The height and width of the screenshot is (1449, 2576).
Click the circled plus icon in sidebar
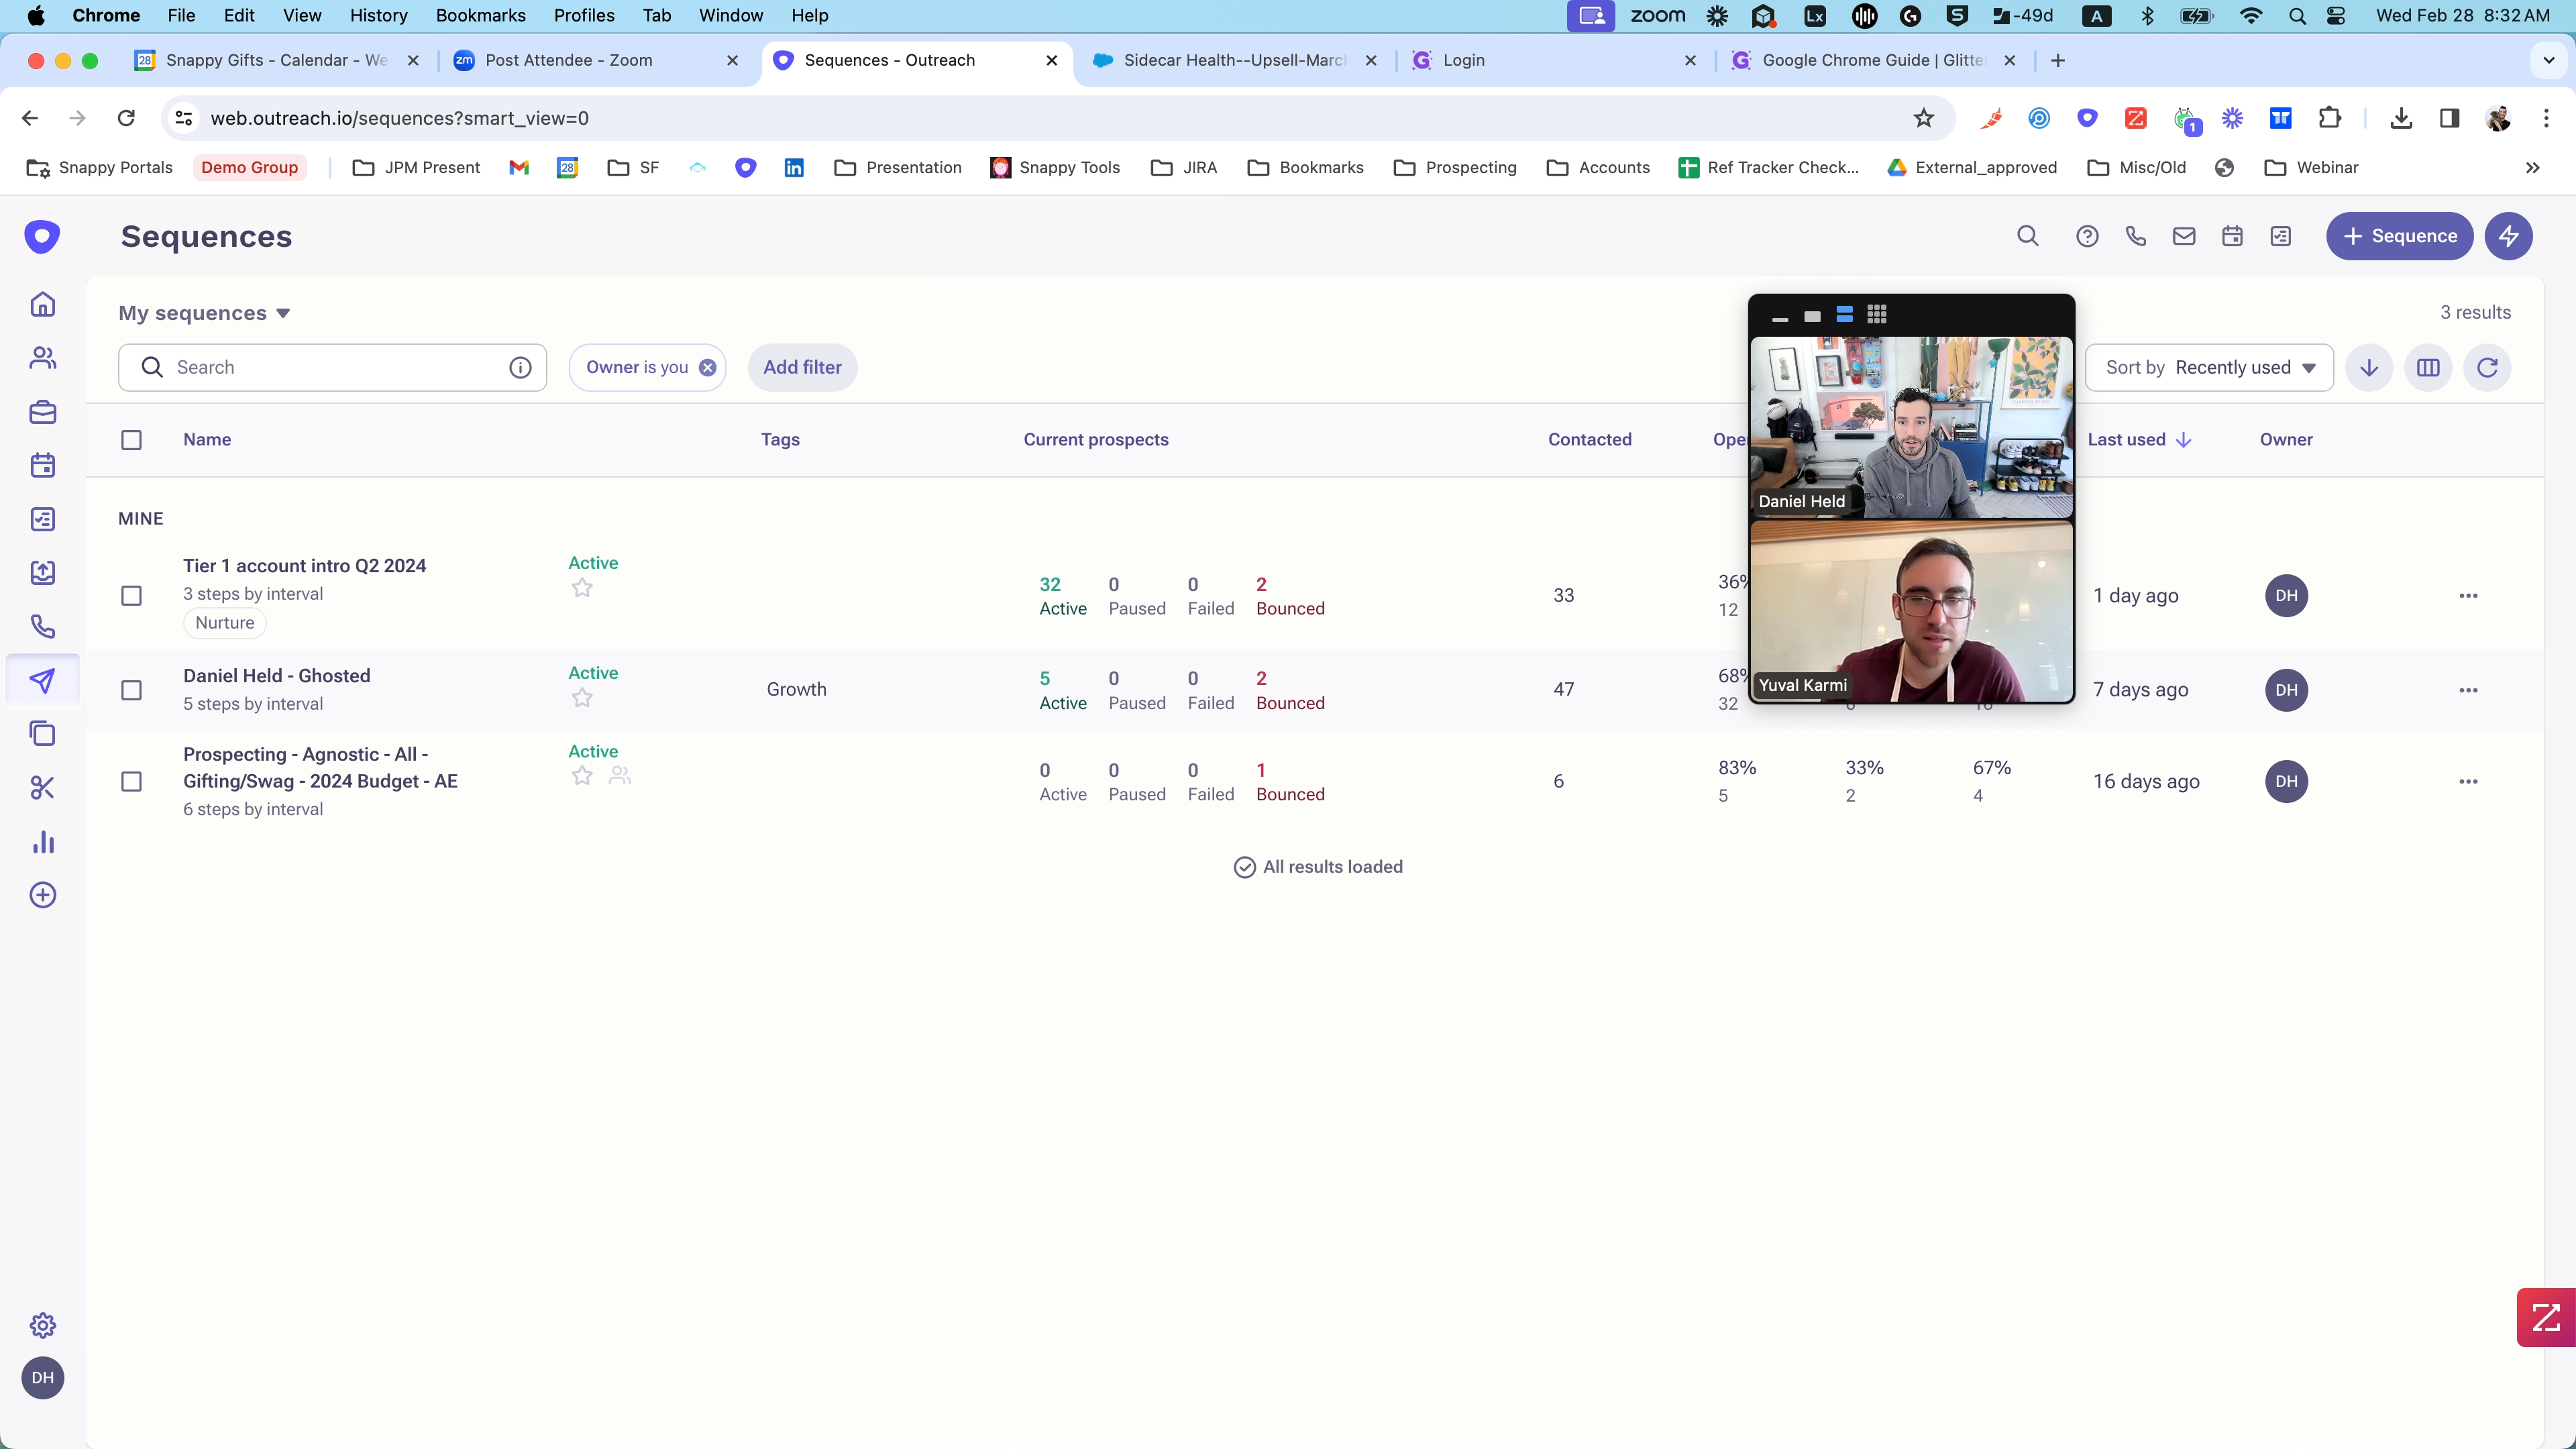tap(42, 895)
